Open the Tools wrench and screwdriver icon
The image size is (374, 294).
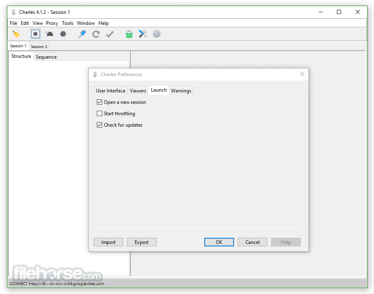(142, 34)
